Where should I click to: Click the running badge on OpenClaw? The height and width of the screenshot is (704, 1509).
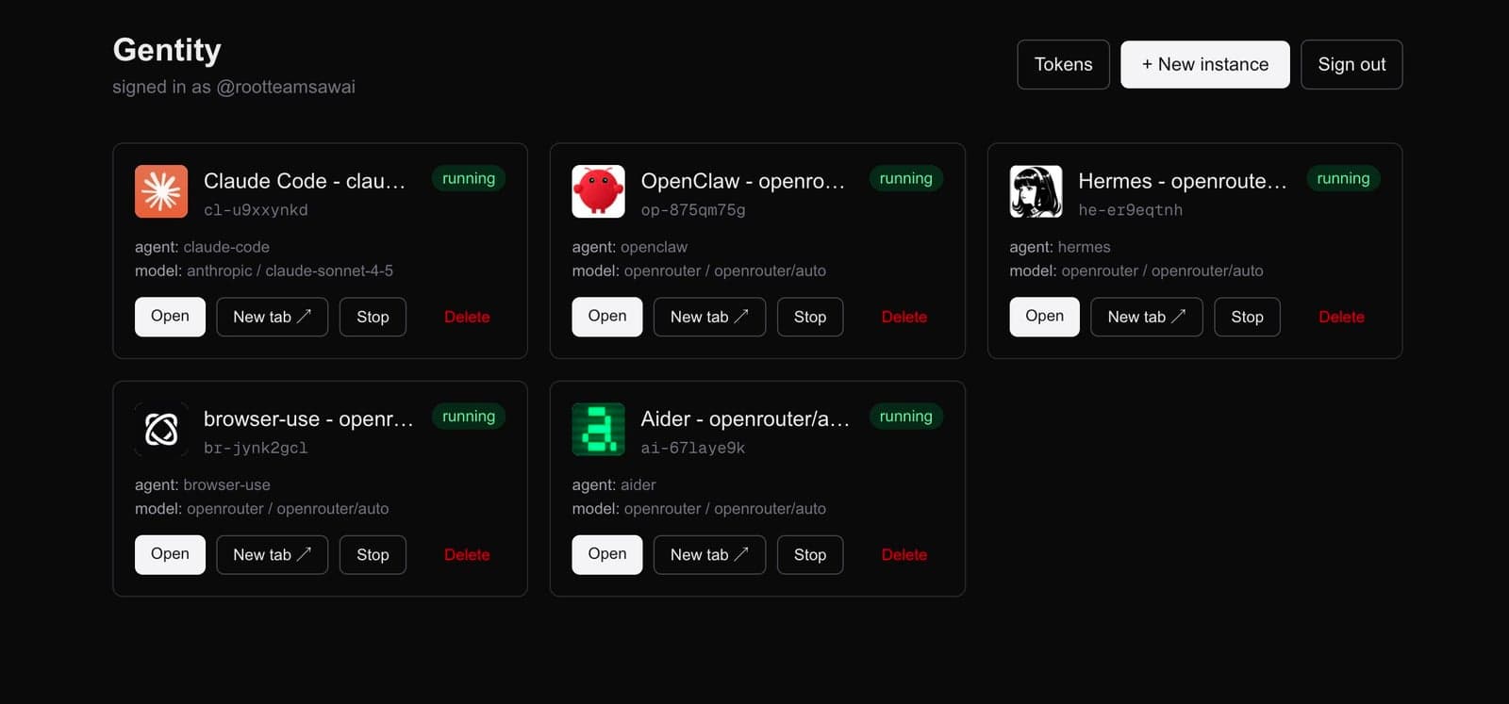click(x=905, y=178)
